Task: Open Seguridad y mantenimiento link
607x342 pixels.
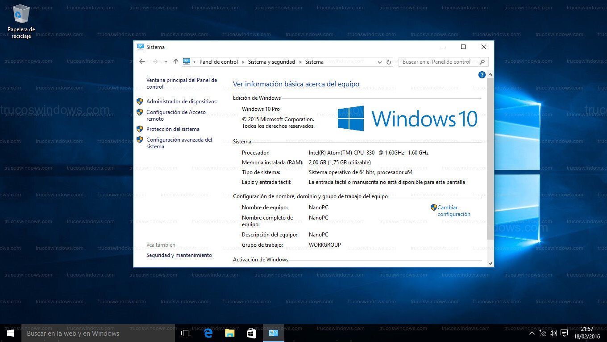Action: [179, 255]
